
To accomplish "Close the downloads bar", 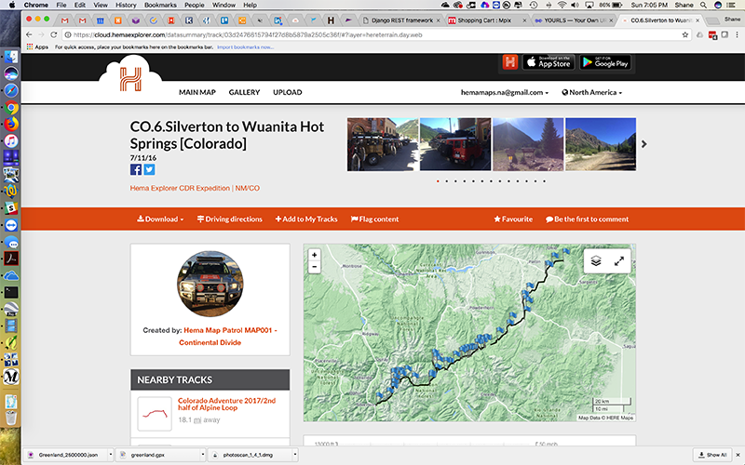I will (738, 455).
